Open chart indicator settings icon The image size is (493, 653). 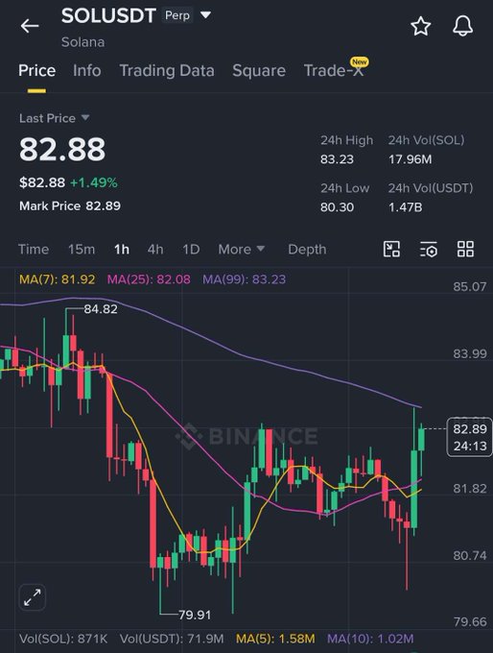click(x=429, y=249)
